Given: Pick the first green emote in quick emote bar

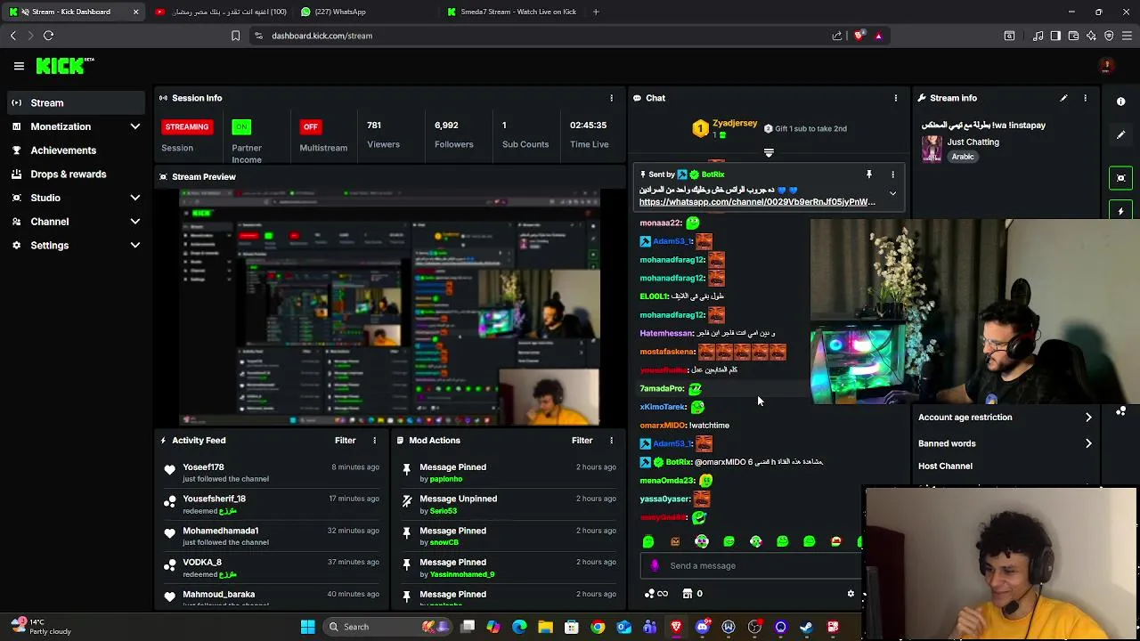Looking at the screenshot, I should point(648,541).
